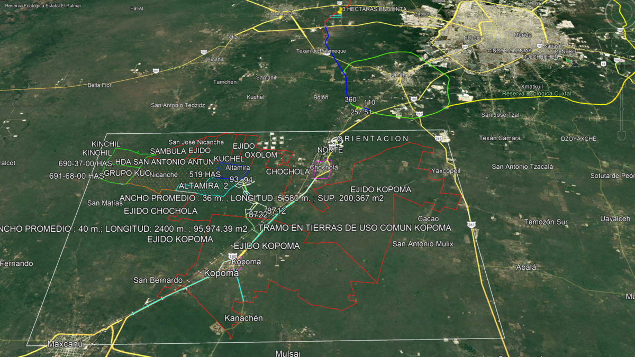This screenshot has width=635, height=357.
Task: Click the '360' measurement label
Action: click(350, 99)
